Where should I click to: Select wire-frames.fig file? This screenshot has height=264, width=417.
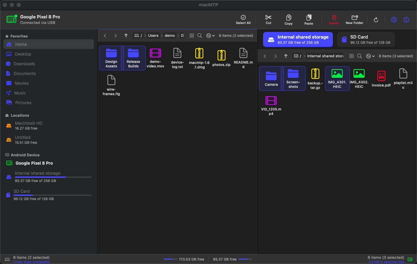tap(111, 85)
